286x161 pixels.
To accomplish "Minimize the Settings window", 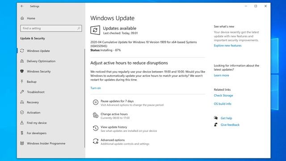I will click(246, 6).
